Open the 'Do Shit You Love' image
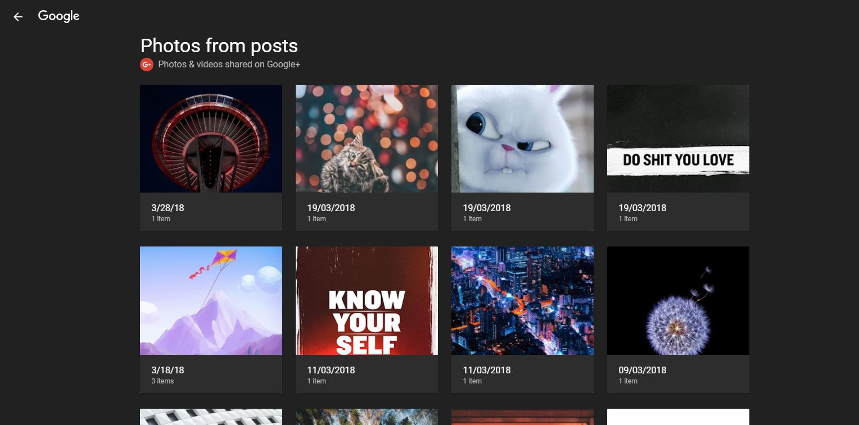 click(x=678, y=139)
